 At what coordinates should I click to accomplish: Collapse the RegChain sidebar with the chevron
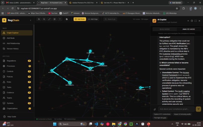click(x=30, y=20)
